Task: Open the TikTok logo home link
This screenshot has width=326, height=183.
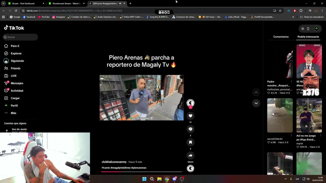Action: (14, 28)
